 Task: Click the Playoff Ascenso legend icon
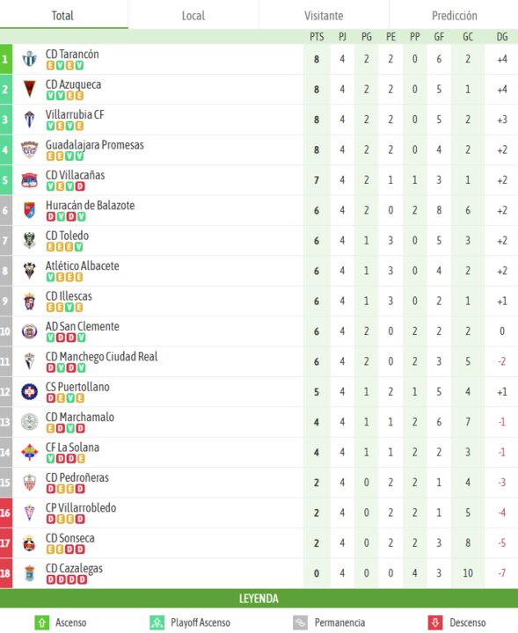(157, 622)
